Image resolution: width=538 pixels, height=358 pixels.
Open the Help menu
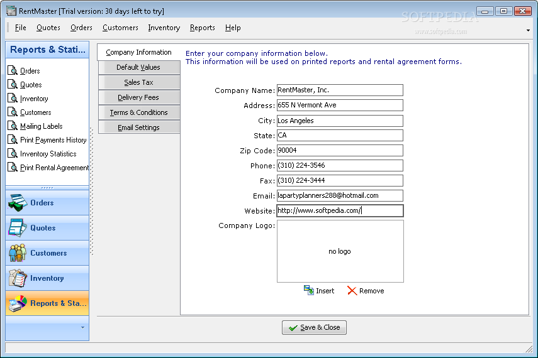coord(233,28)
